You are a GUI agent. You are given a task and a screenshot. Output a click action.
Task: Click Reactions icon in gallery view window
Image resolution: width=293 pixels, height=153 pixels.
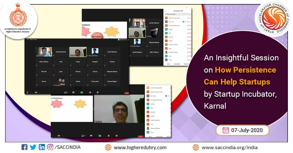click(98, 92)
